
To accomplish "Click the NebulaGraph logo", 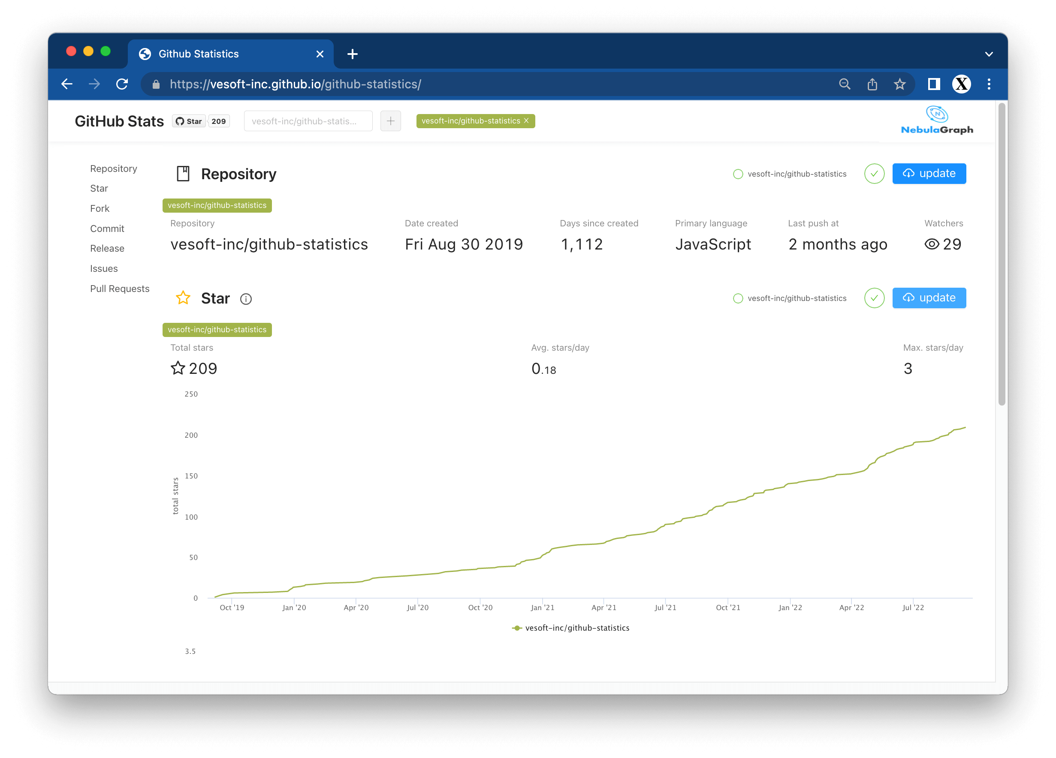I will click(936, 120).
